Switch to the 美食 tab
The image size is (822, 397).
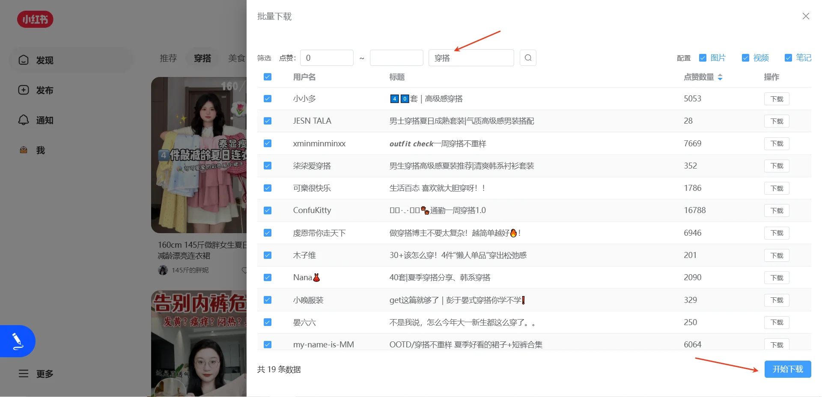(x=237, y=58)
